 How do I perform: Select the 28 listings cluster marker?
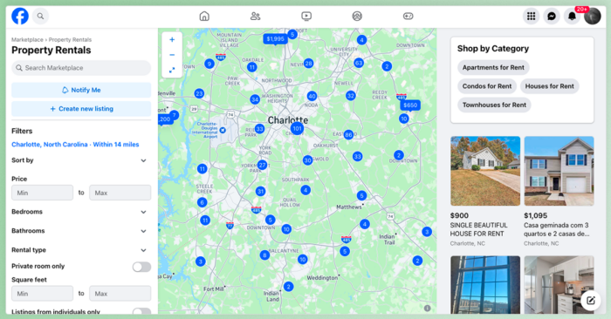coord(308,63)
